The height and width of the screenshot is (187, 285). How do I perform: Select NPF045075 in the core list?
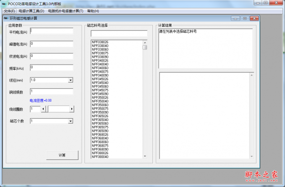coord(100,90)
